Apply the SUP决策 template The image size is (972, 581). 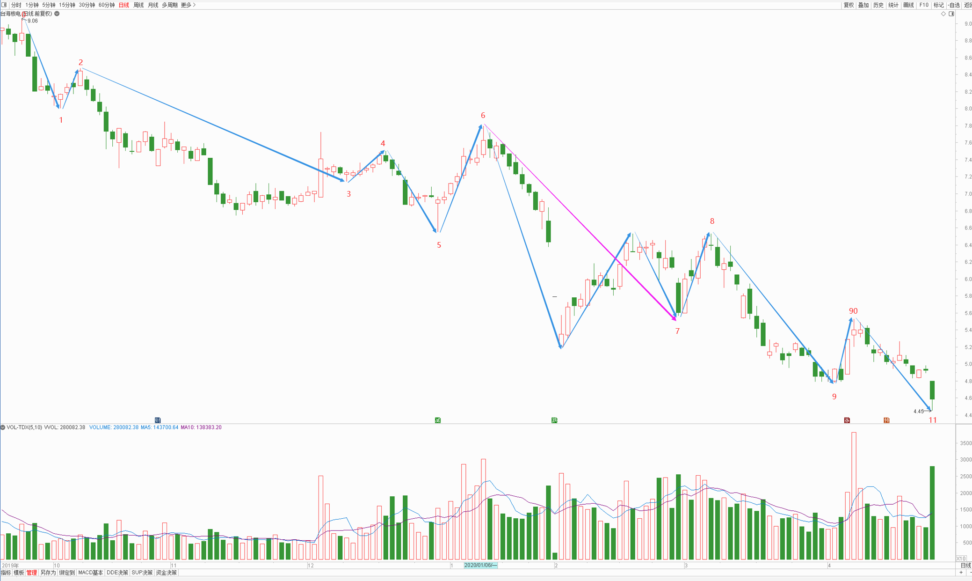click(x=142, y=573)
